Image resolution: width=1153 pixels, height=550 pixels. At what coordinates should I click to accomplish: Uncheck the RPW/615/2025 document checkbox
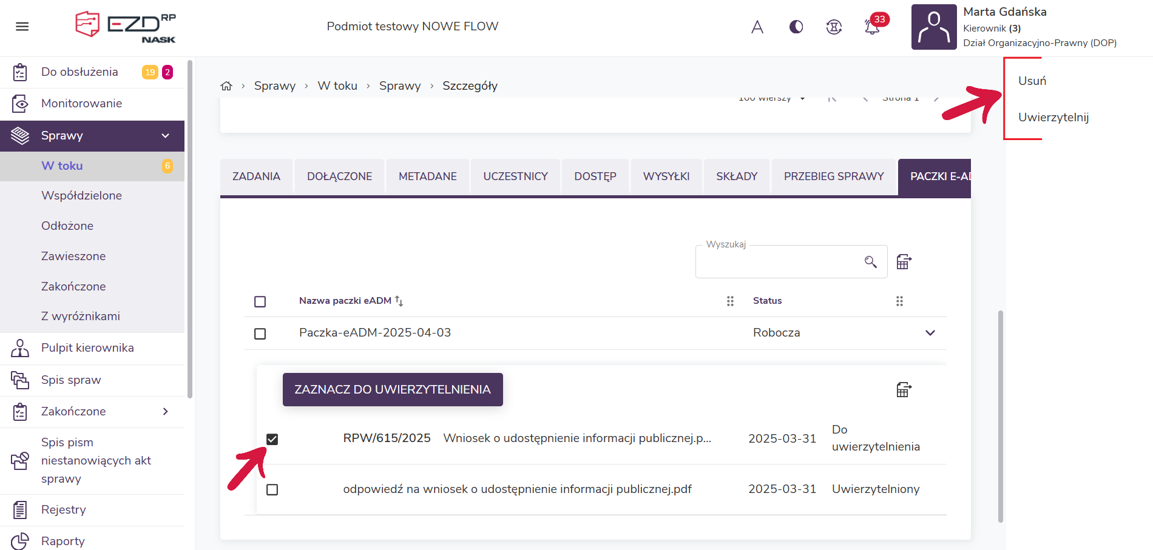point(272,439)
